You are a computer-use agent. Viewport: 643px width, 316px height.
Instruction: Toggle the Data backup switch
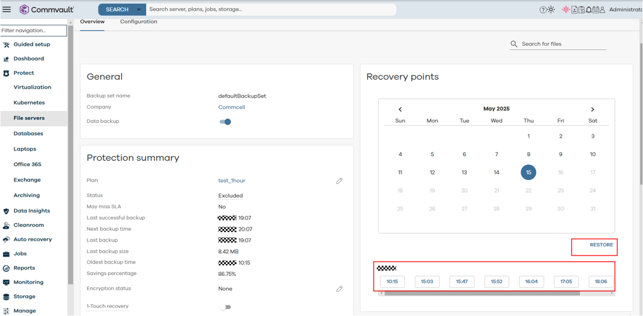[225, 122]
